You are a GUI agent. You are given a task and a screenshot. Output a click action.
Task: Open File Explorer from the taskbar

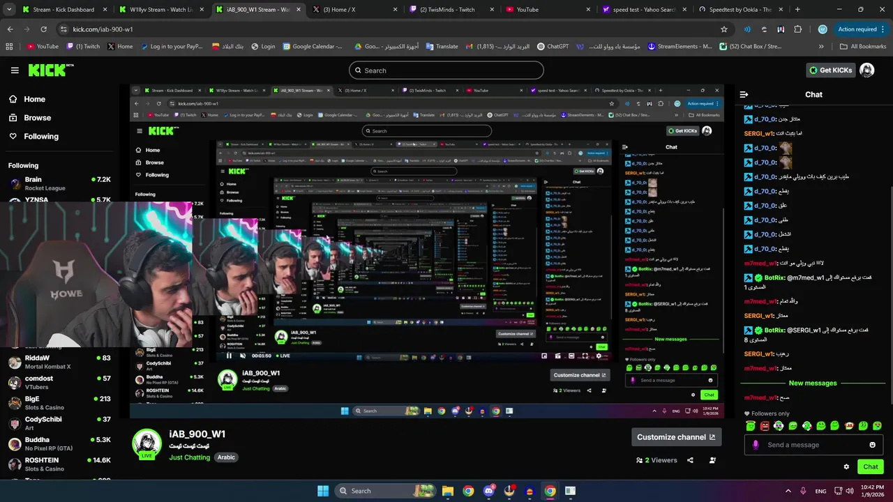448,491
